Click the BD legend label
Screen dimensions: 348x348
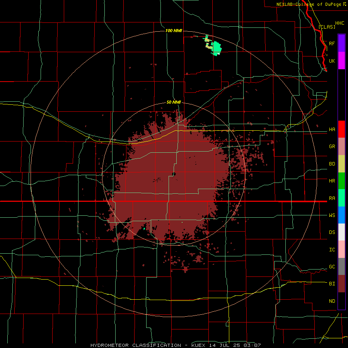pyautogui.click(x=332, y=164)
